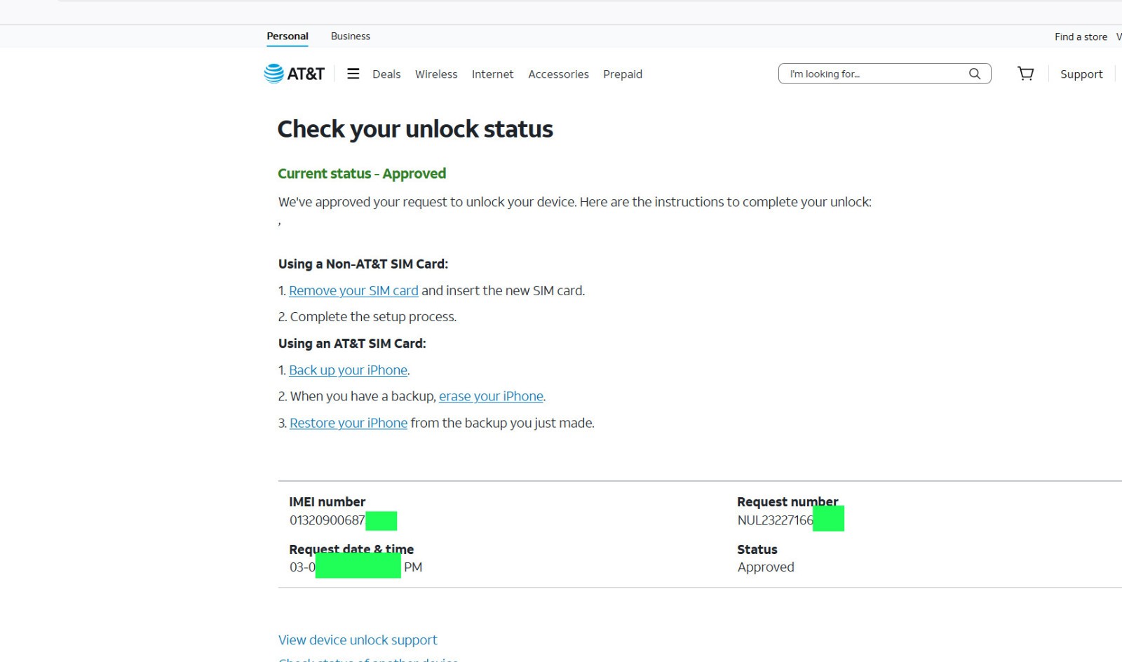The height and width of the screenshot is (662, 1122).
Task: Open the Remove your SIM card link
Action: [x=353, y=290]
